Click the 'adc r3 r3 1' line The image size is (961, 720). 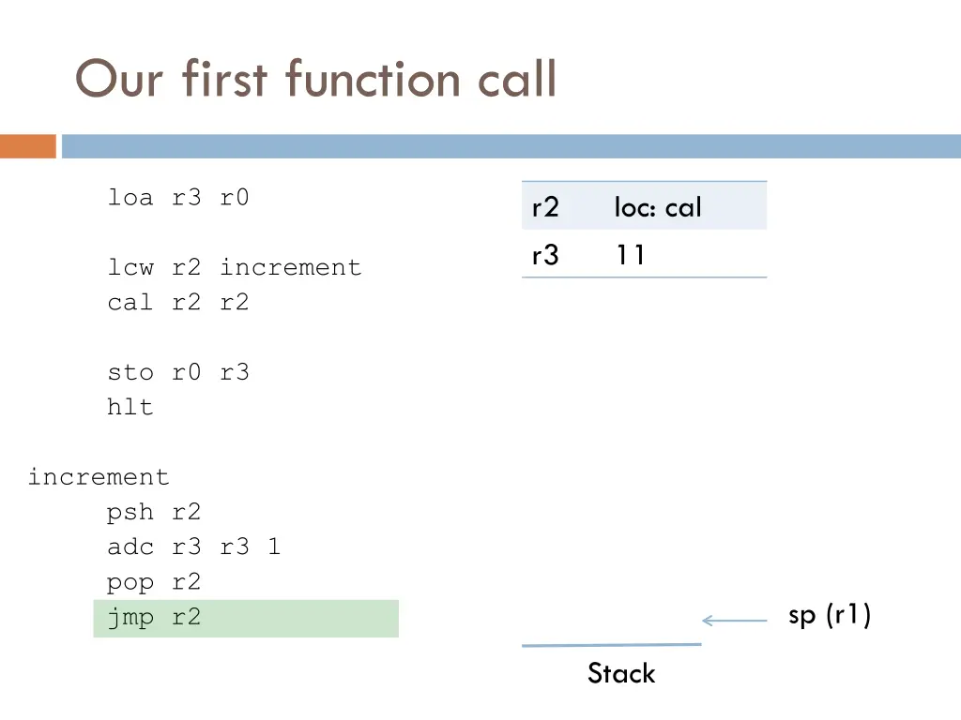click(194, 547)
